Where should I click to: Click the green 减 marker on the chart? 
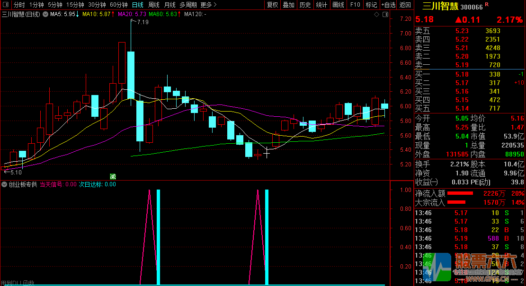click(113, 176)
